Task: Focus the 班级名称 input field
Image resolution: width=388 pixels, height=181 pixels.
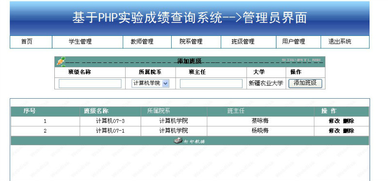Action: click(90, 83)
